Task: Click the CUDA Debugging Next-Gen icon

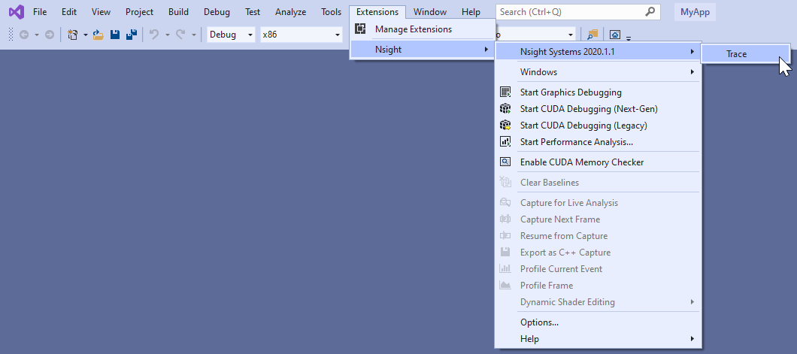Action: [505, 109]
